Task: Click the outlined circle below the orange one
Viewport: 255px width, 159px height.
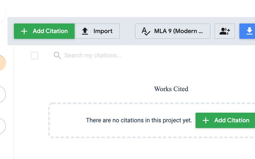Action: [2, 94]
